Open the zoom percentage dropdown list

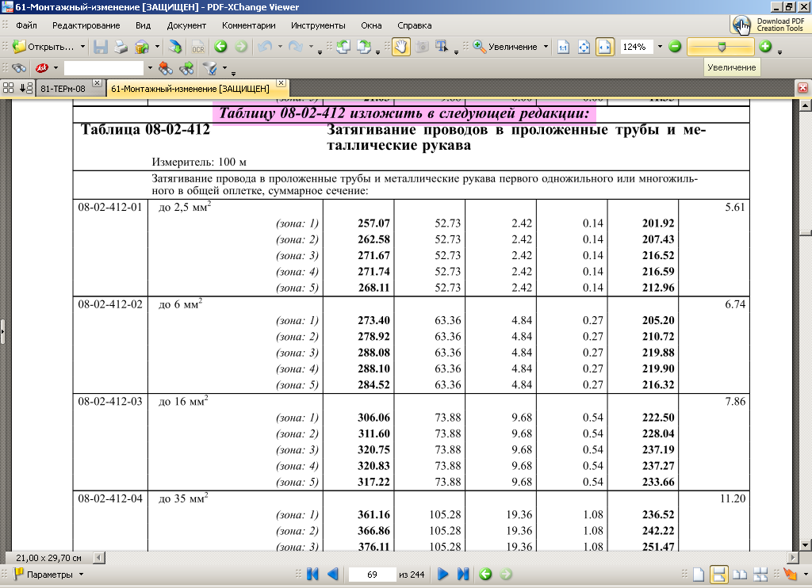click(658, 47)
